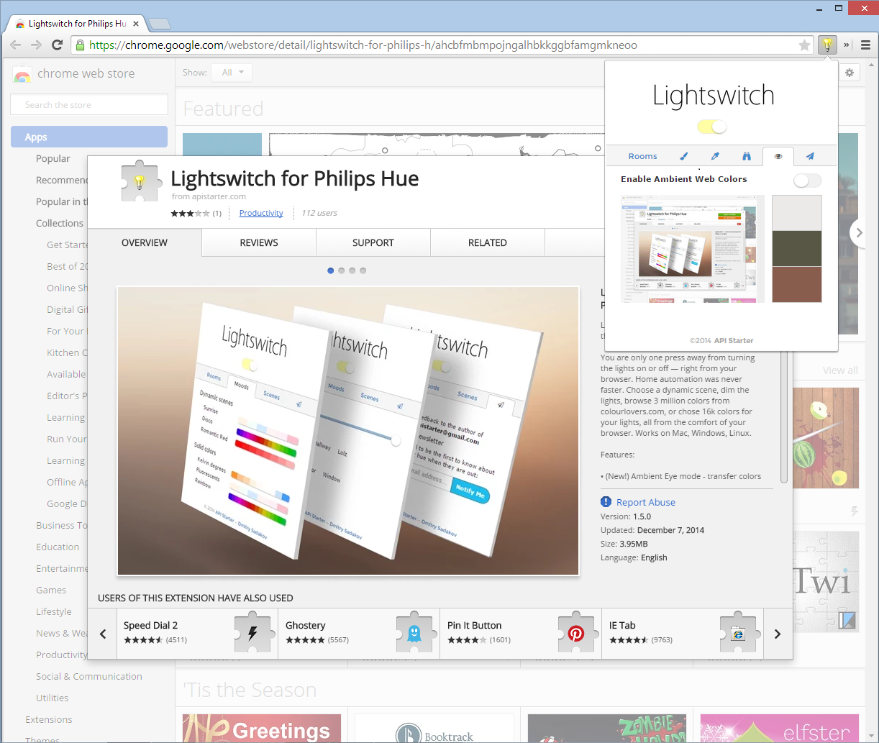879x743 pixels.
Task: Click the star rating of Lightswitch
Action: click(x=190, y=214)
